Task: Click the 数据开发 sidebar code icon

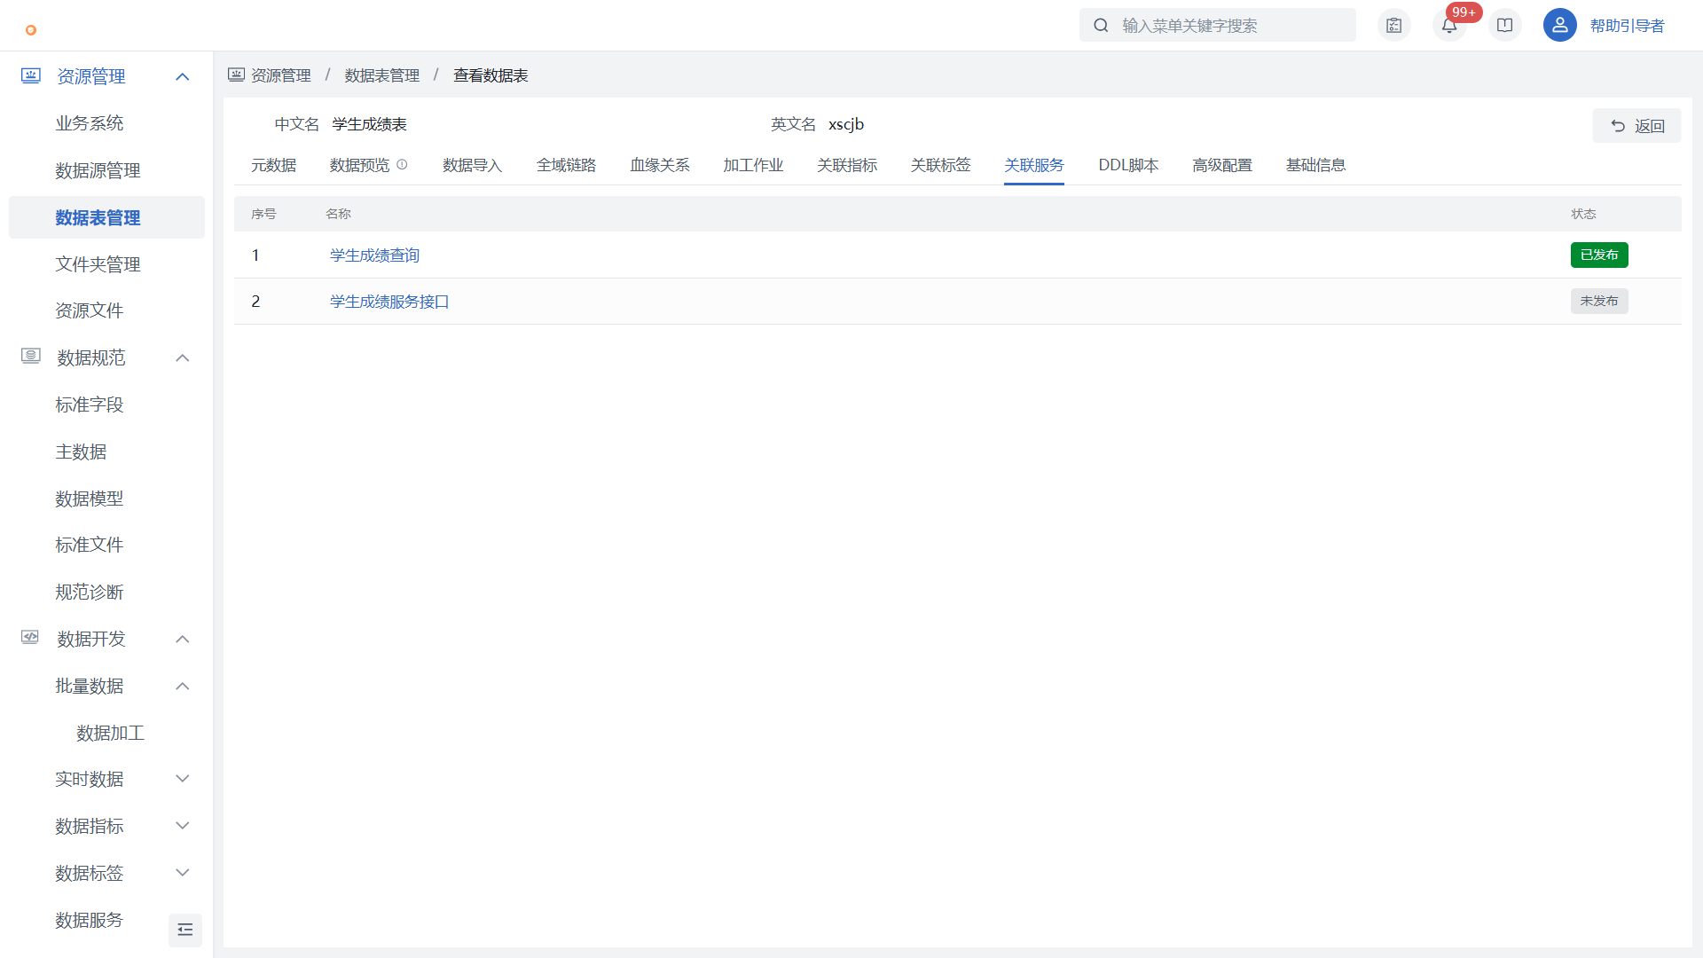Action: (31, 638)
